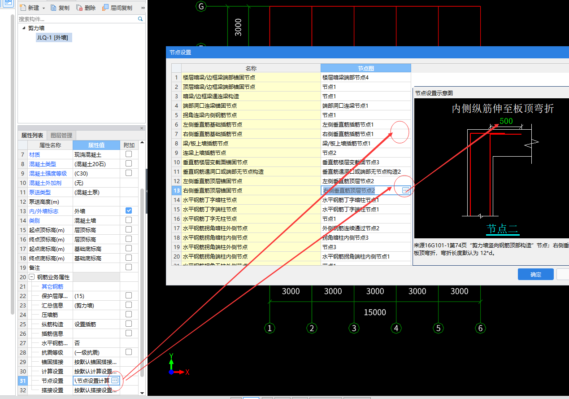Close the property panel with the x
The height and width of the screenshot is (399, 569).
tap(142, 128)
